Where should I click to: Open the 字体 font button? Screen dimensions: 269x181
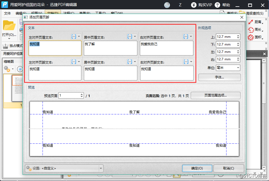click(219, 77)
